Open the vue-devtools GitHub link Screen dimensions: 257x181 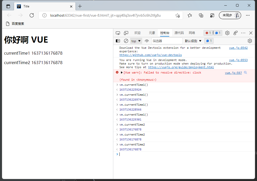pyautogui.click(x=150, y=55)
